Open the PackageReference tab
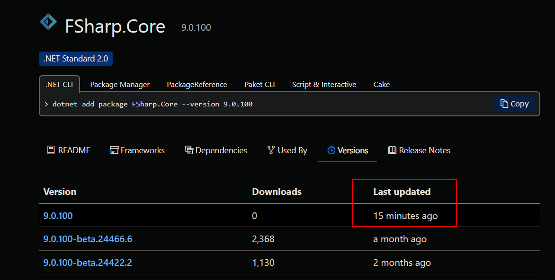Viewport: 555px width, 280px height. (197, 85)
